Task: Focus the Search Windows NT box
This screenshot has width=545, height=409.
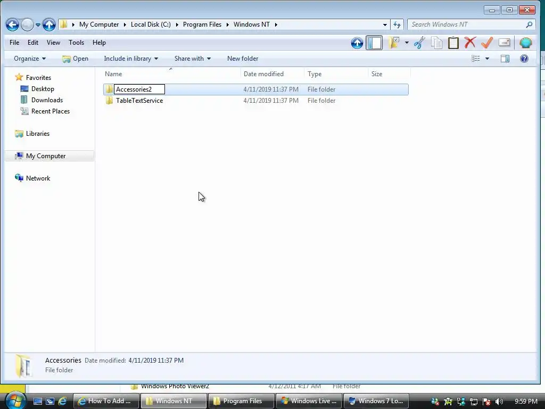Action: pyautogui.click(x=466, y=24)
